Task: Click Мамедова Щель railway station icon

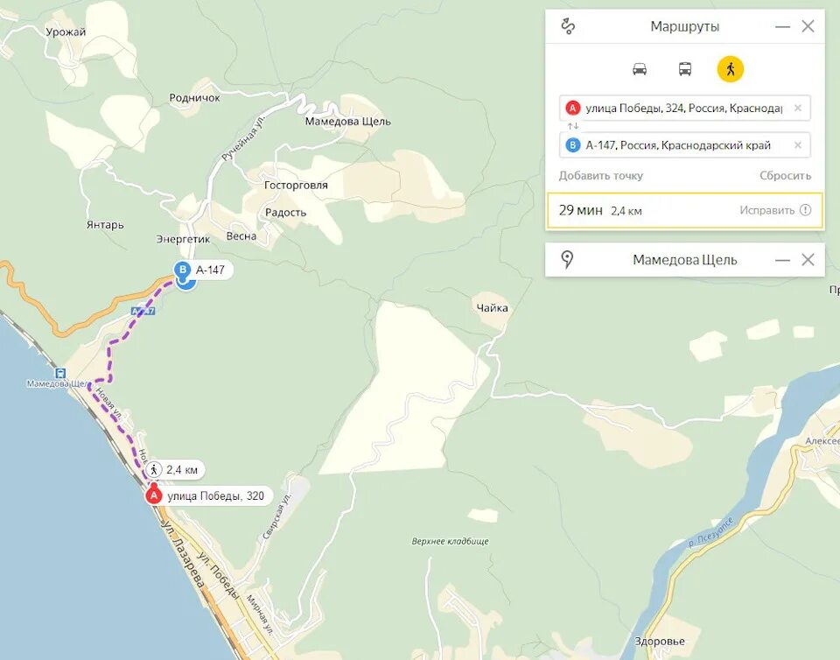Action: tap(61, 374)
